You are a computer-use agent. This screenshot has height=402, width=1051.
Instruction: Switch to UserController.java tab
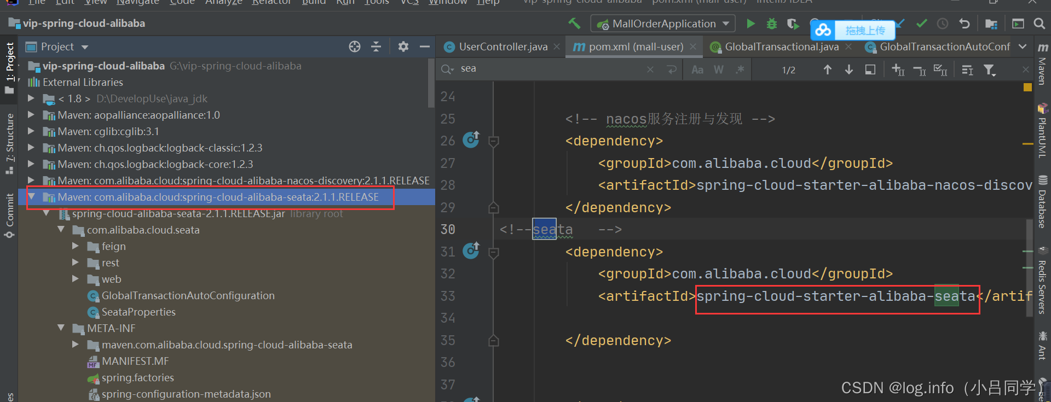pyautogui.click(x=503, y=47)
